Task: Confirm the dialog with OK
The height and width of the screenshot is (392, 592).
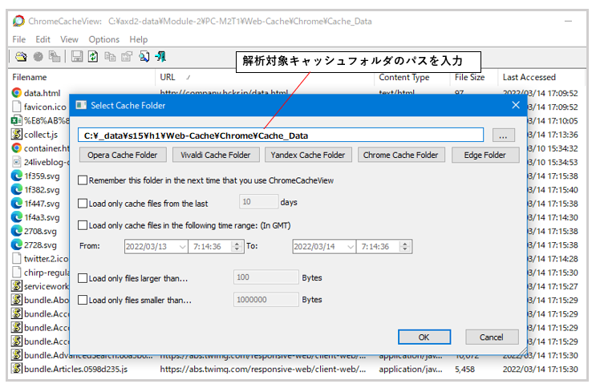Action: [424, 337]
